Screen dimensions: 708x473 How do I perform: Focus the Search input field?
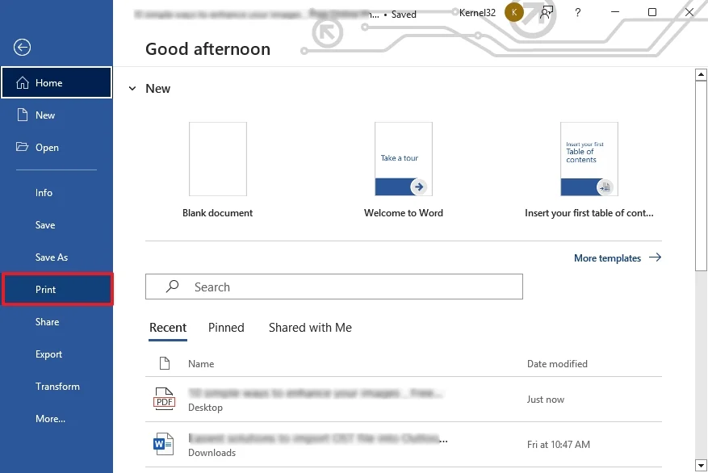[x=334, y=287]
